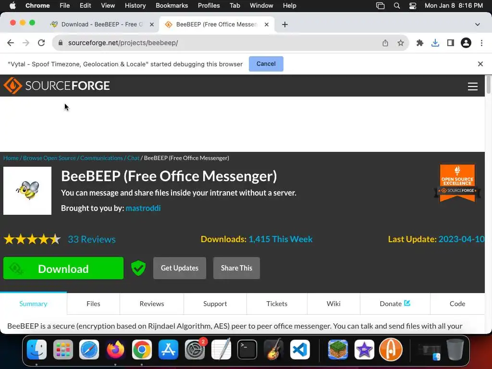Open Terminal from the dock
The image size is (492, 369).
pyautogui.click(x=247, y=350)
